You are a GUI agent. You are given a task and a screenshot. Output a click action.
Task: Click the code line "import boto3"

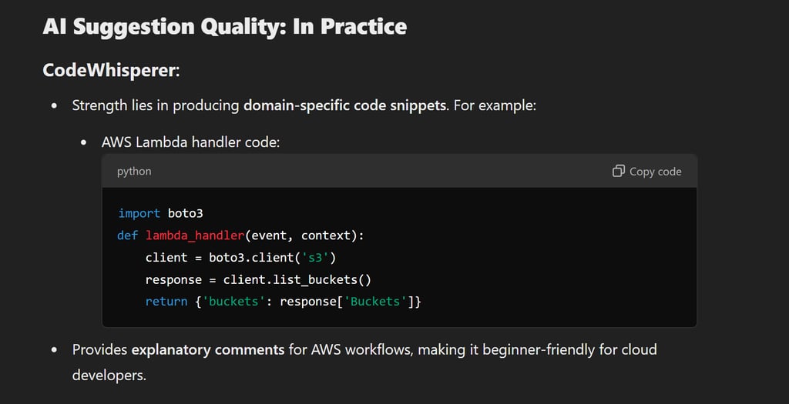click(x=160, y=213)
